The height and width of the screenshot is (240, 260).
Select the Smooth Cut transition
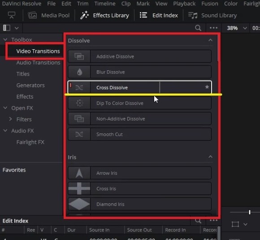(x=139, y=134)
